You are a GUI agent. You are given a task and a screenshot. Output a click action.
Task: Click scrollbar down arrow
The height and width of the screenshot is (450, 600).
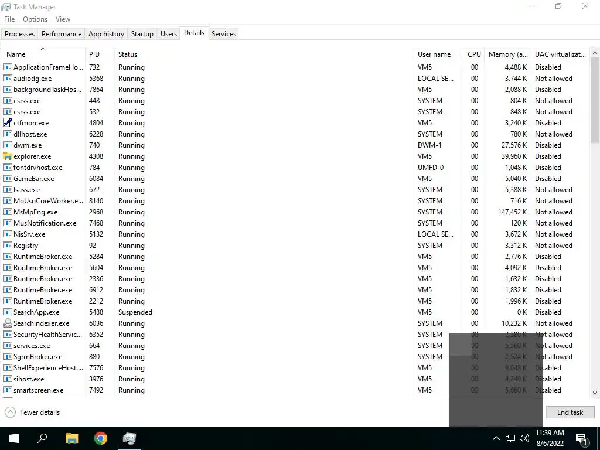(595, 393)
